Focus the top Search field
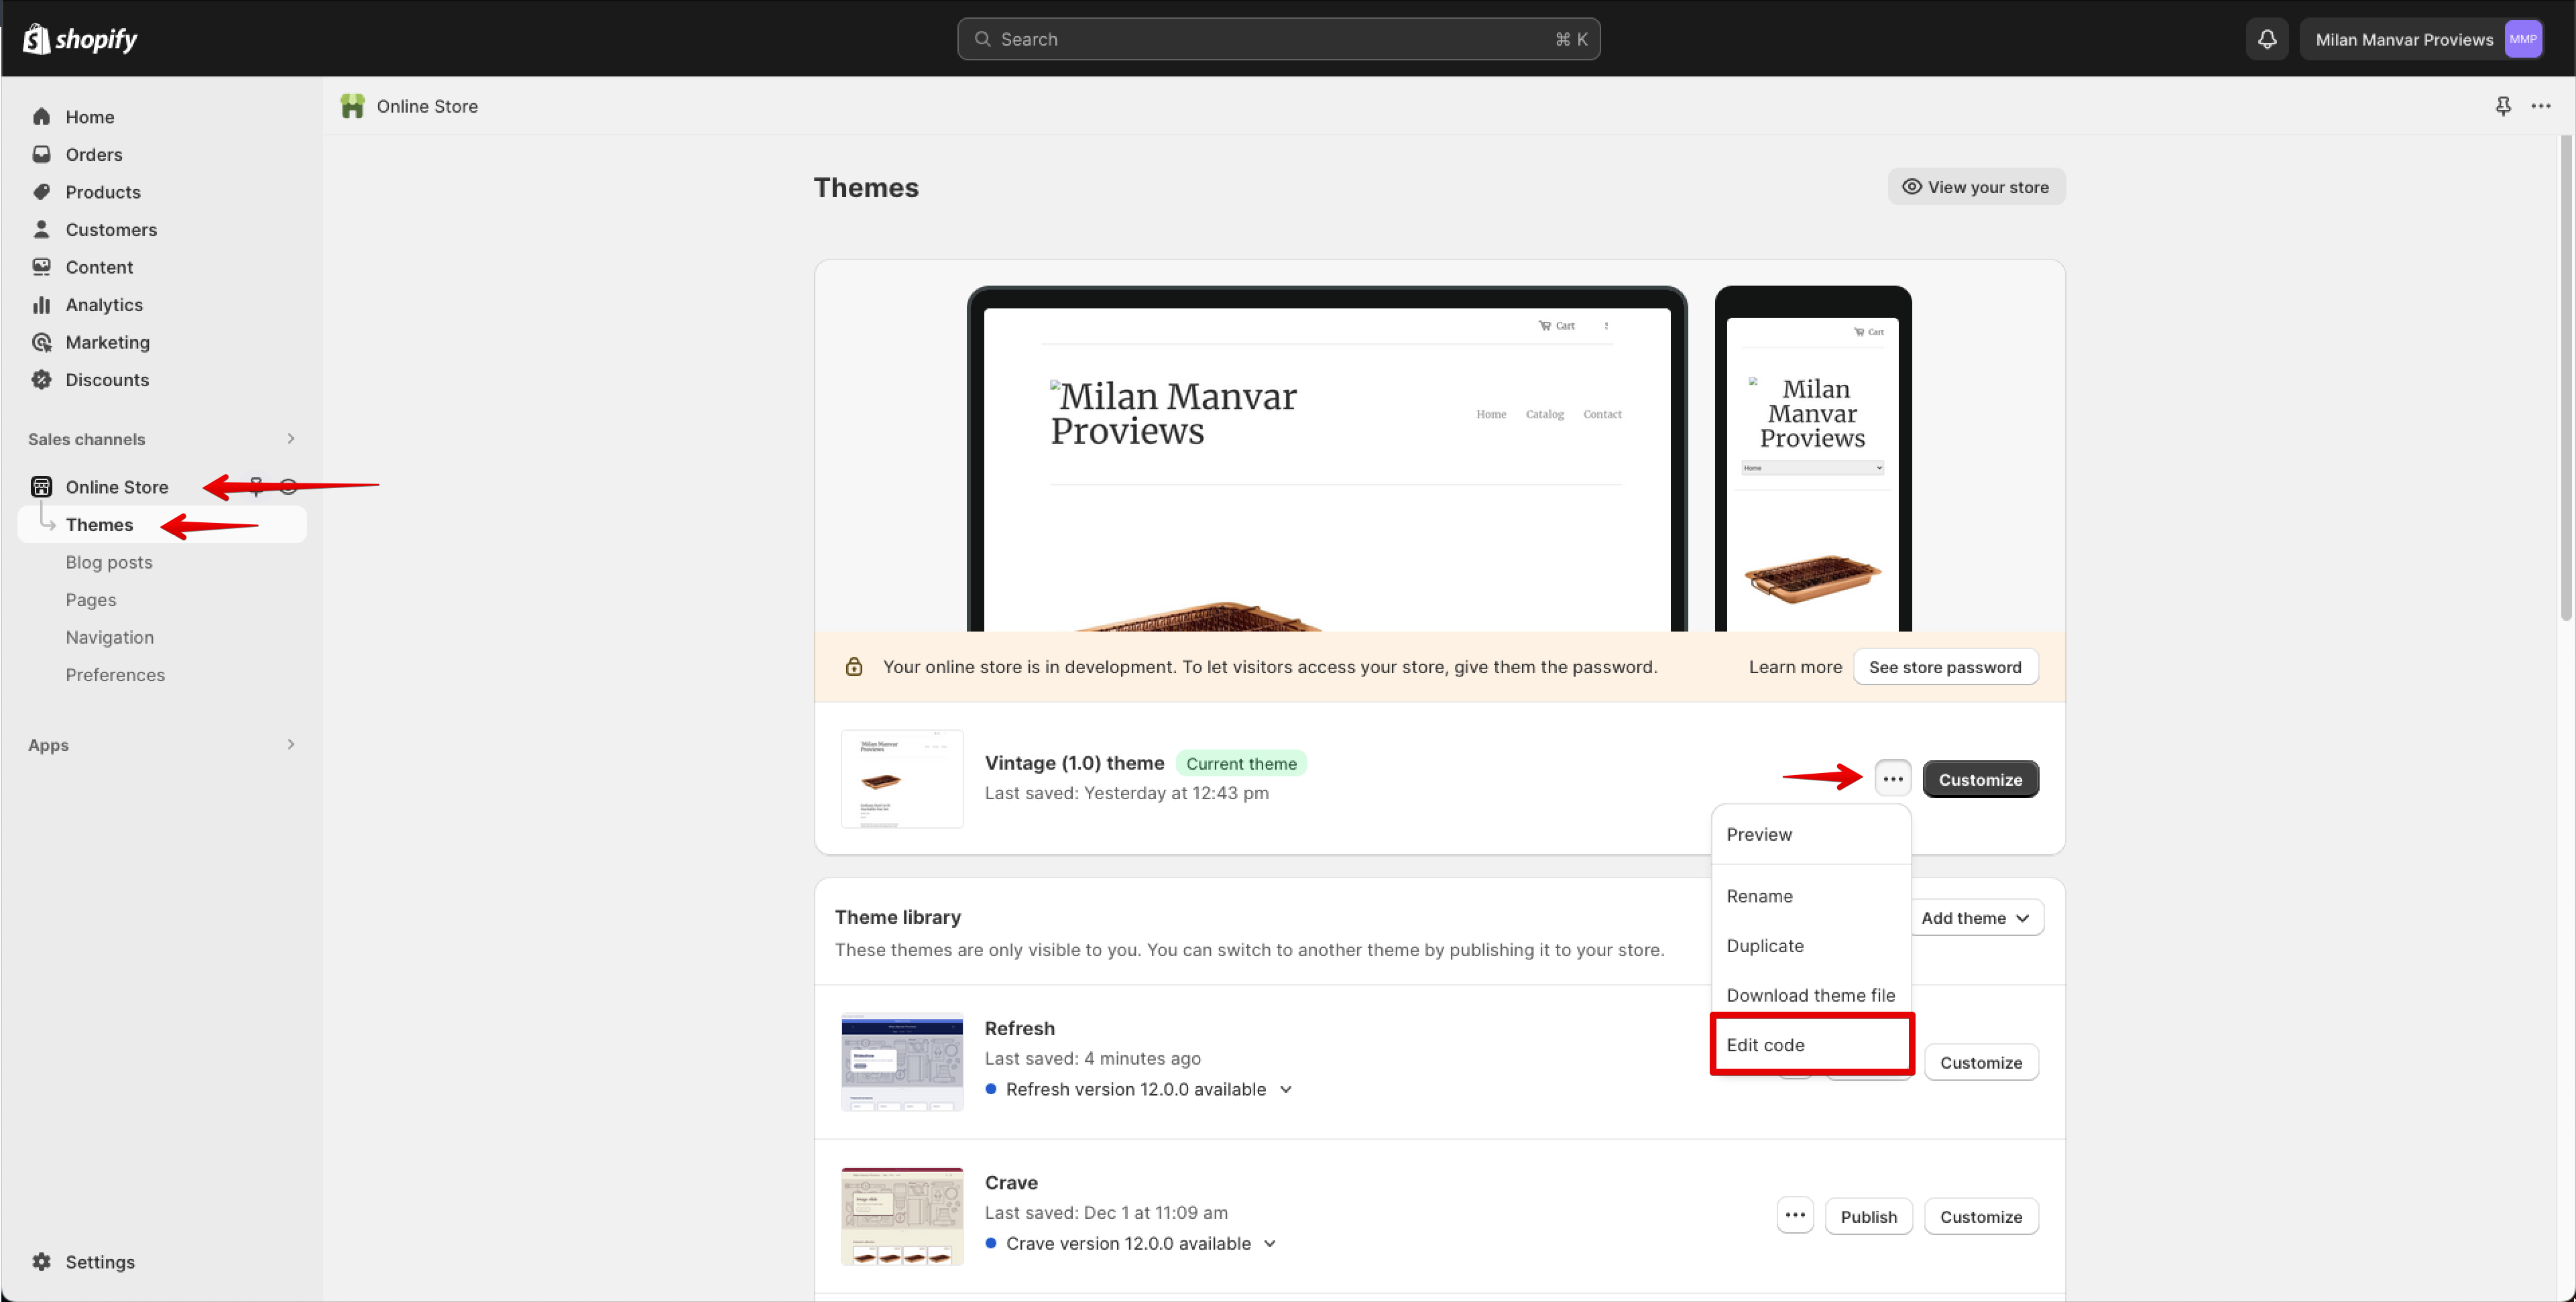This screenshot has width=2576, height=1302. [x=1278, y=39]
